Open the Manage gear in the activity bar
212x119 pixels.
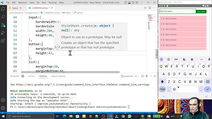coord(3,108)
